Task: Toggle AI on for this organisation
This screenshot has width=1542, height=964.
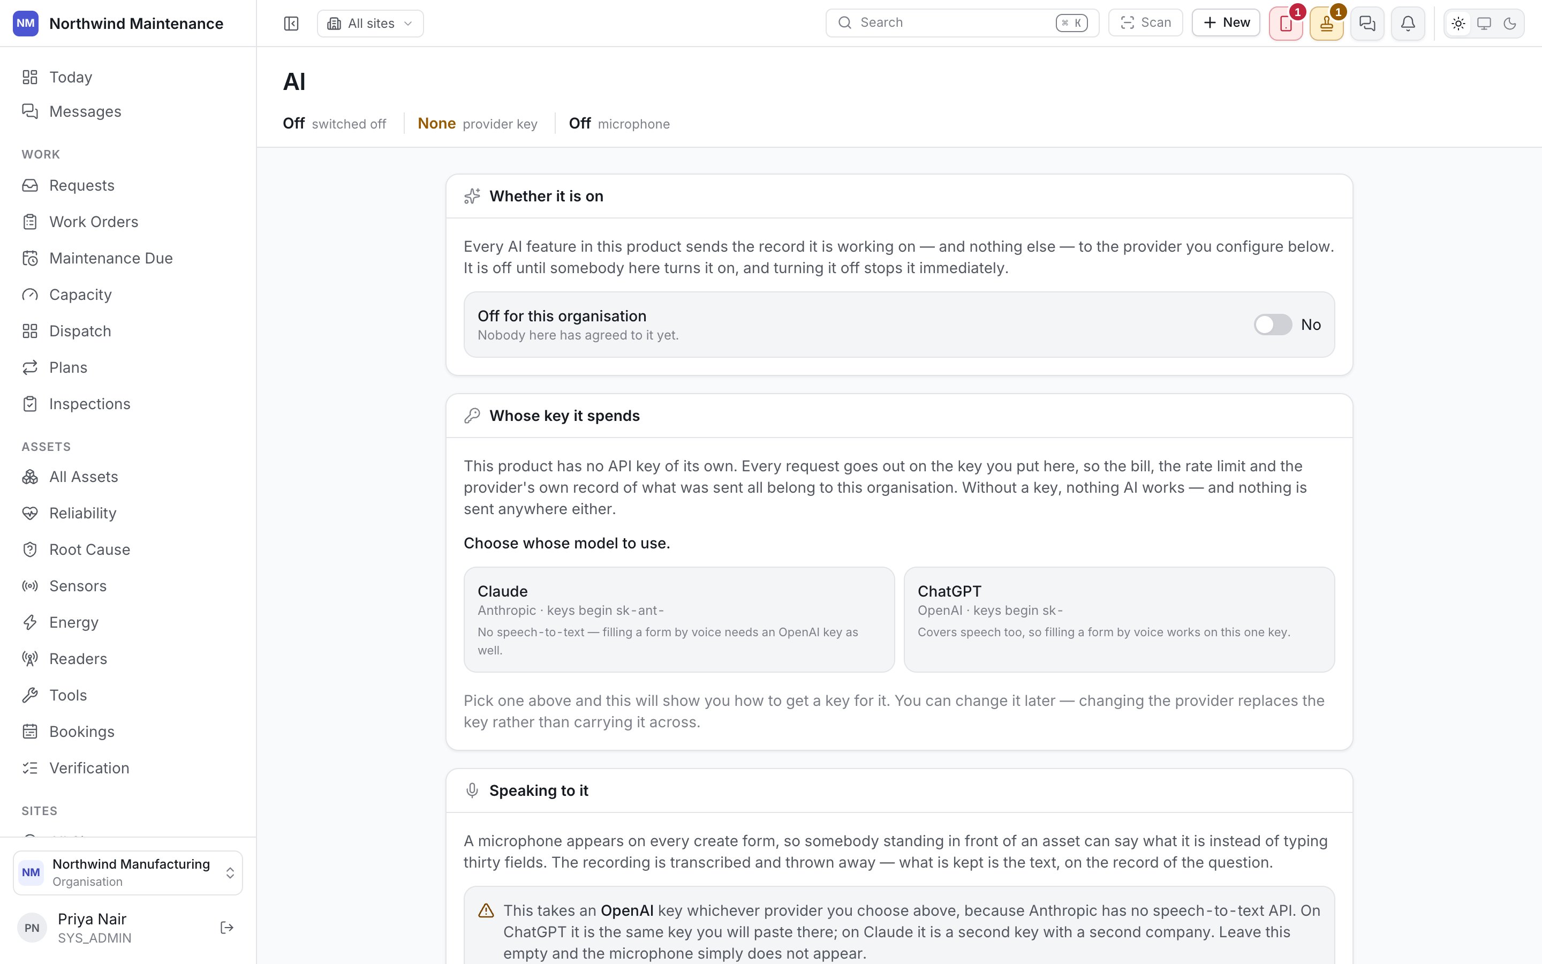Action: (1273, 325)
